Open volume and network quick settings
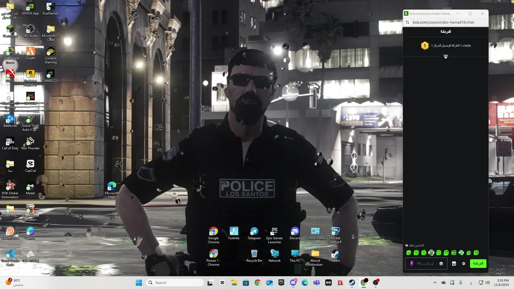 pyautogui.click(x=485, y=283)
